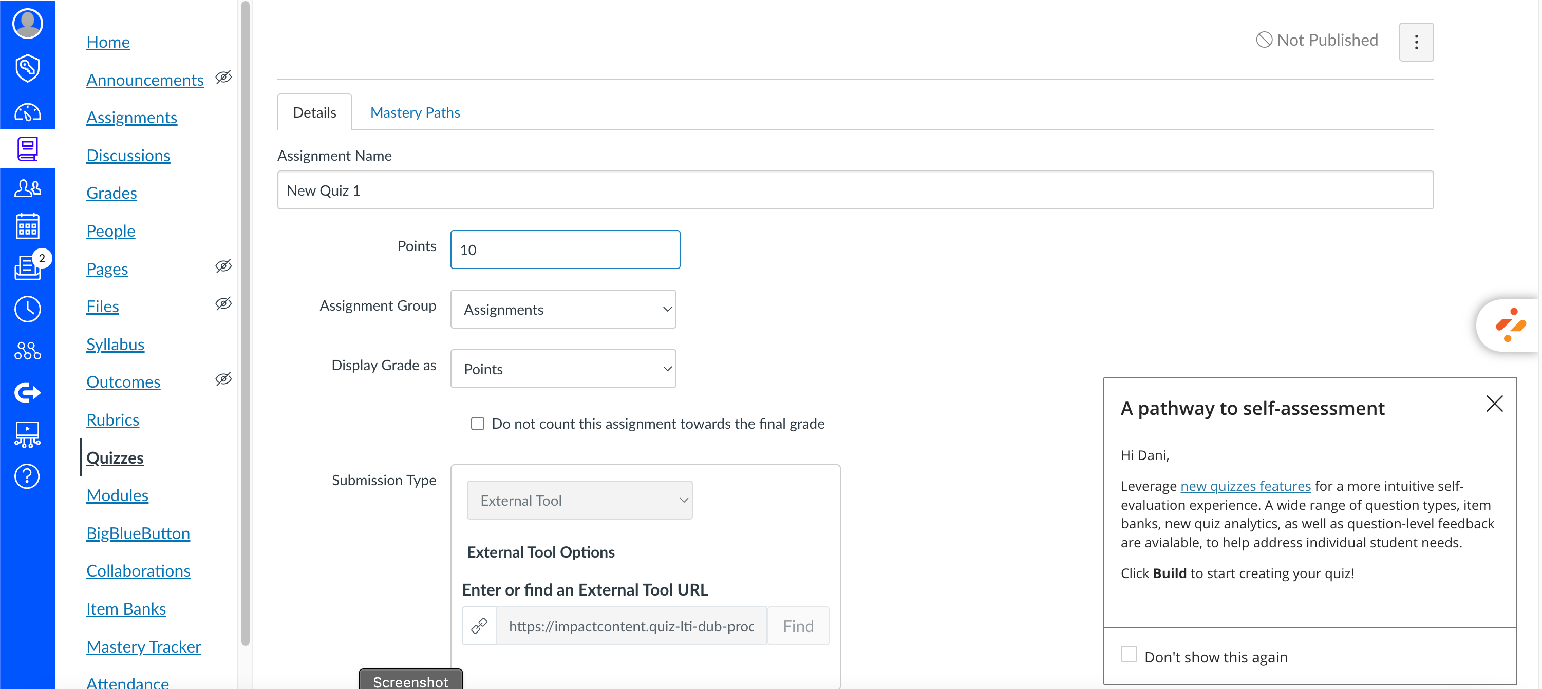Viewport: 1542px width, 689px height.
Task: Switch to the Mastery Paths tab
Action: pos(416,112)
